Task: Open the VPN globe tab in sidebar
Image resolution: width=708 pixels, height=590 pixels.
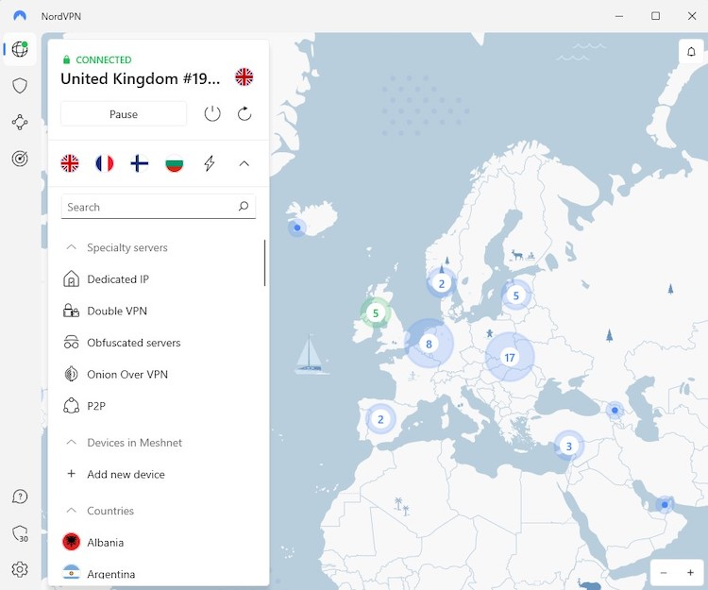Action: 20,49
